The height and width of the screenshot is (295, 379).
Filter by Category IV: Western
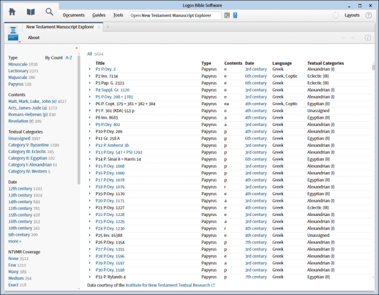click(x=28, y=171)
